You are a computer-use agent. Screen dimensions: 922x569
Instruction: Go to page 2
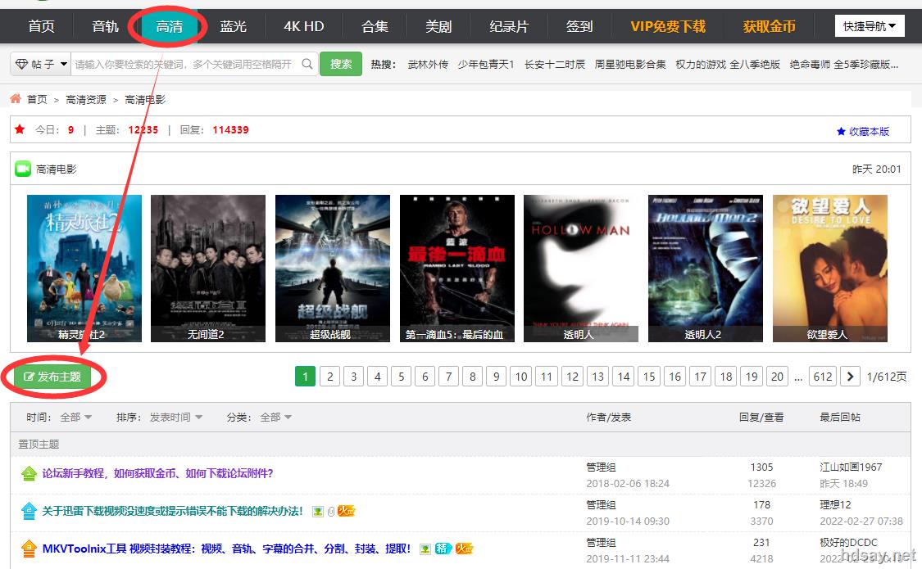pyautogui.click(x=330, y=377)
